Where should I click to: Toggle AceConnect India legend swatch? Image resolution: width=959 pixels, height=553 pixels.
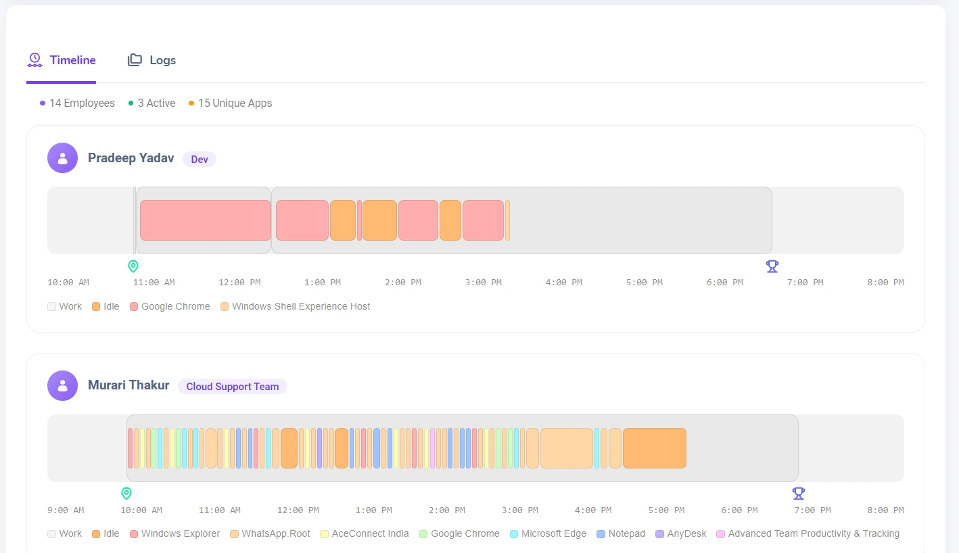[324, 534]
